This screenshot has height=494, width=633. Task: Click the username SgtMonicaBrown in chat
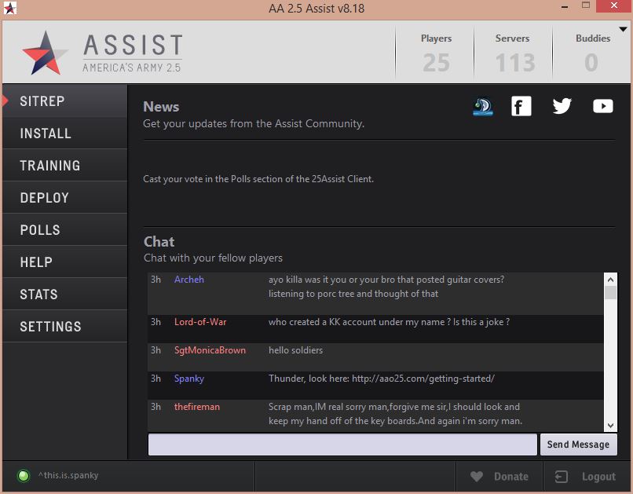pyautogui.click(x=210, y=350)
